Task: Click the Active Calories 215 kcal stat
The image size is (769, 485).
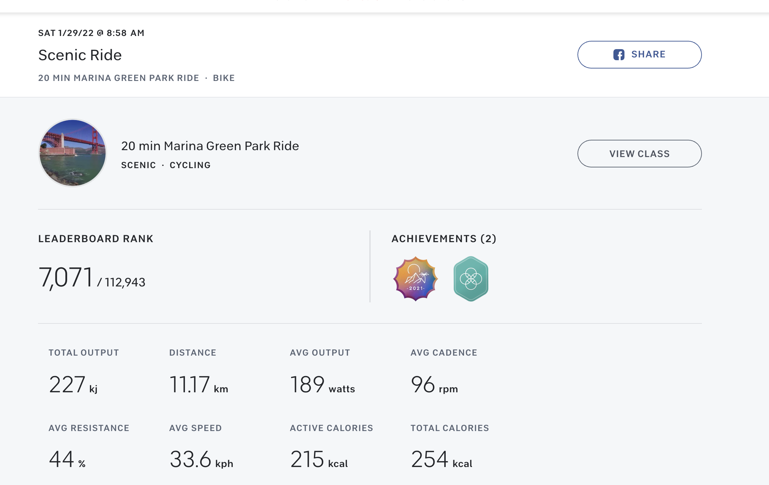Action: (x=318, y=460)
